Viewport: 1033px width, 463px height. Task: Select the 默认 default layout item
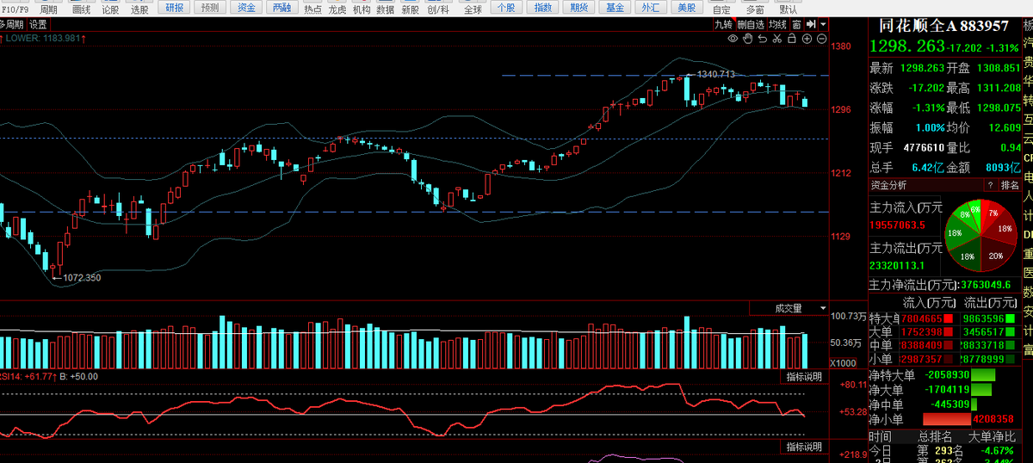tap(788, 9)
